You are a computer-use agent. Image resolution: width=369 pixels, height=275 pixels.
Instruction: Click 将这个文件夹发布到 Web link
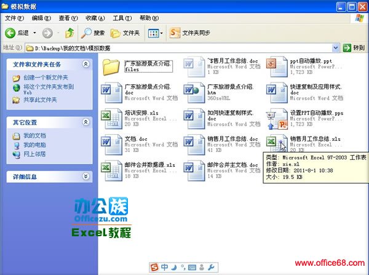(x=49, y=89)
